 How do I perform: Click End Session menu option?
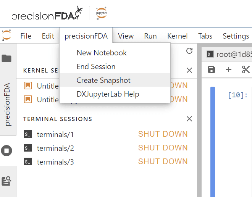click(96, 66)
